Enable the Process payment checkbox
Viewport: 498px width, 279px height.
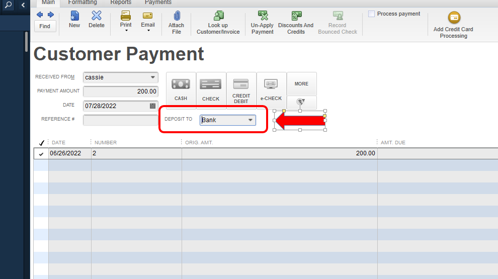tap(371, 14)
